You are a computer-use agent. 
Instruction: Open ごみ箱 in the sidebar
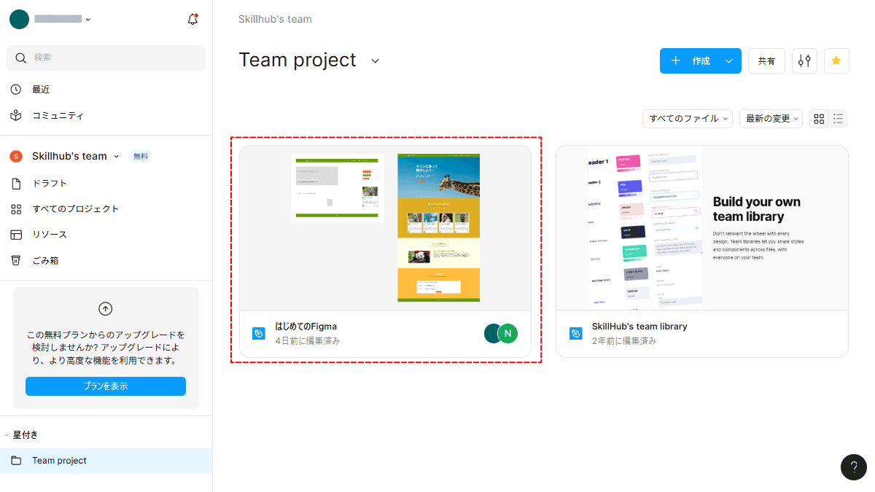[x=44, y=260]
